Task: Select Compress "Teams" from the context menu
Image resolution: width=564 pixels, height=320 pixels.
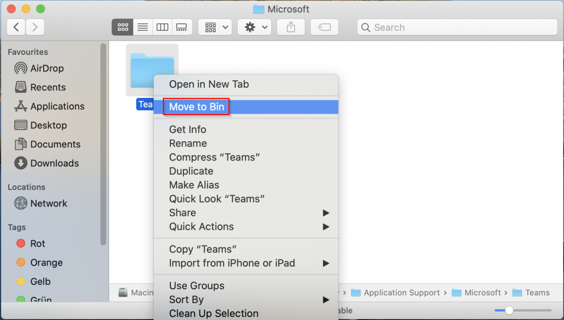Action: (x=214, y=157)
